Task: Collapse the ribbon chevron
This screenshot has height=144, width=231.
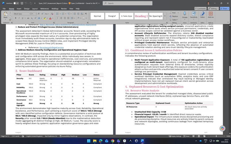Action: [x=228, y=22]
